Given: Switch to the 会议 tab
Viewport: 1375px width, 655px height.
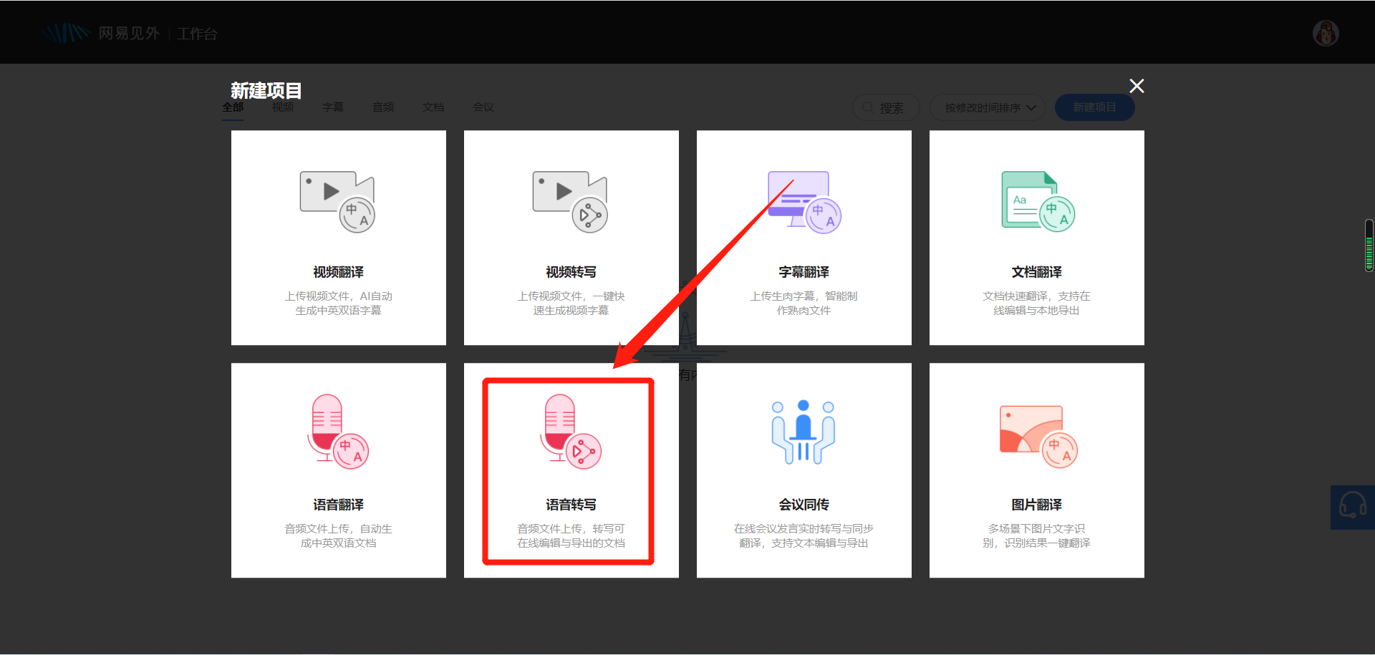Looking at the screenshot, I should (483, 107).
